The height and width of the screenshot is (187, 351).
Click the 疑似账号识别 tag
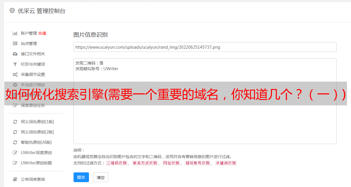click(197, 163)
